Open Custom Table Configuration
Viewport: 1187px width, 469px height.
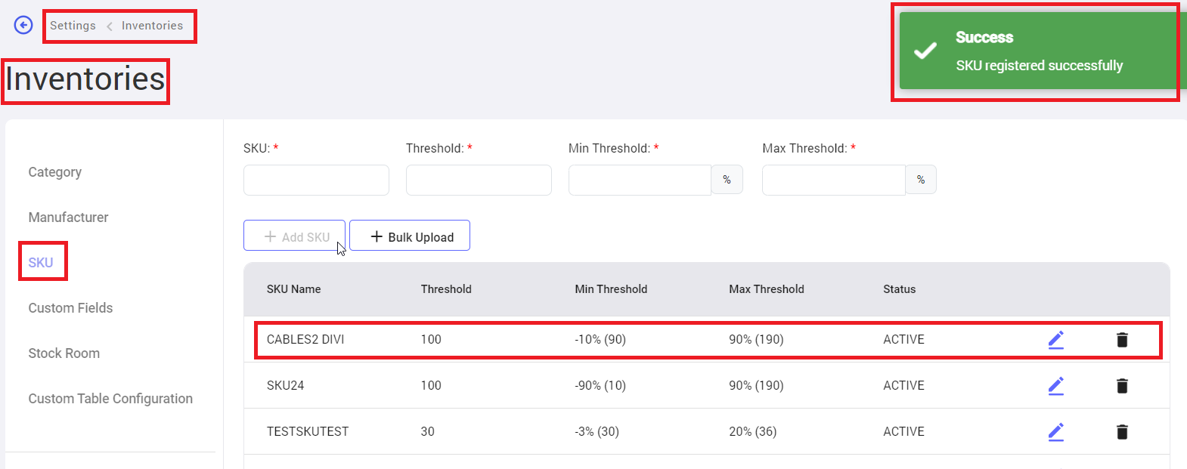pyautogui.click(x=110, y=399)
